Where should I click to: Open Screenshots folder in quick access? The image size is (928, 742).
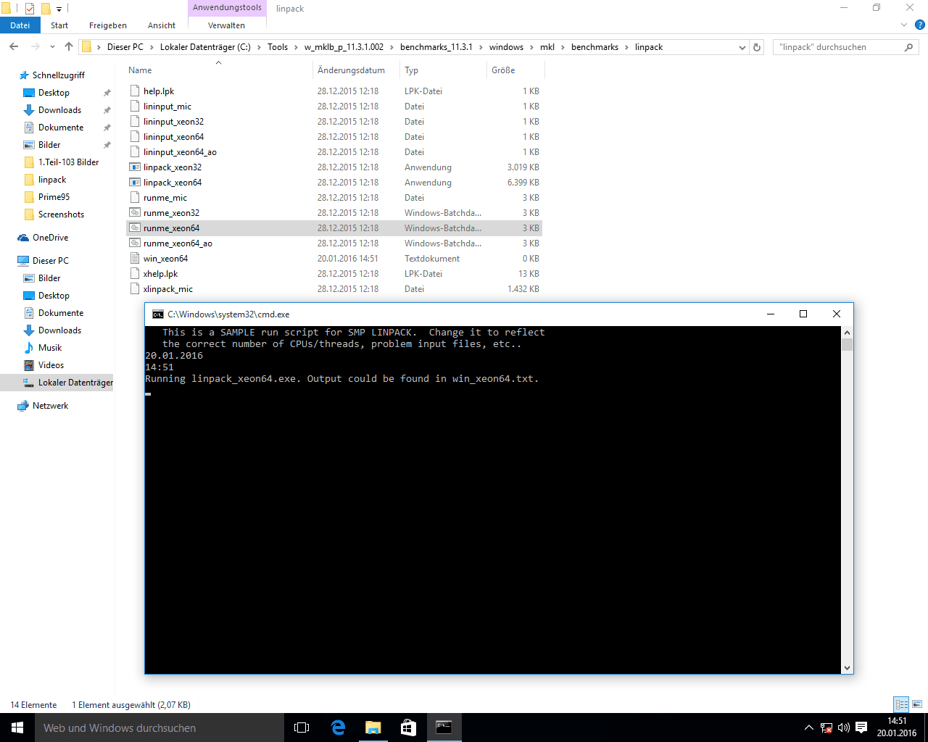click(x=61, y=214)
